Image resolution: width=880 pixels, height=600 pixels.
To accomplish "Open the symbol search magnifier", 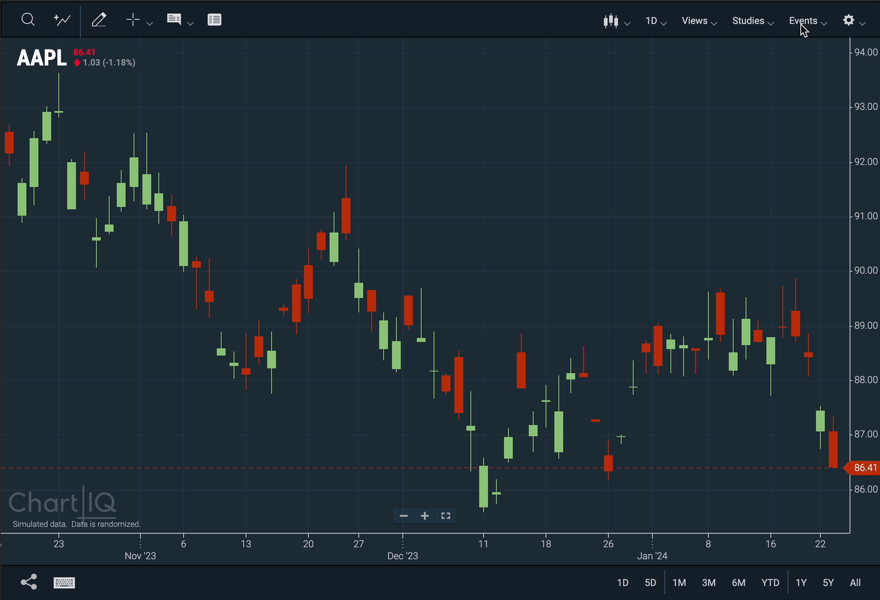I will click(x=28, y=20).
